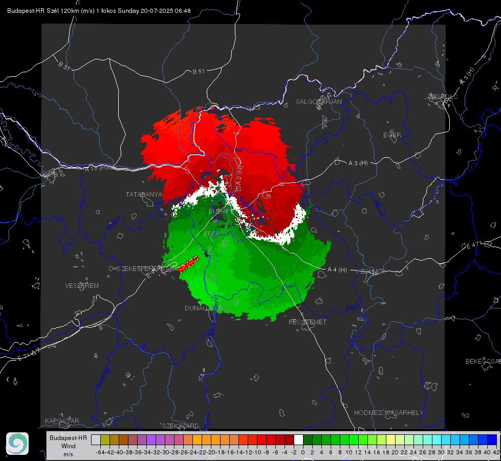Image resolution: width=501 pixels, height=461 pixels.
Task: Choose the cyan swatch between 28 and 30
Action: point(437,439)
